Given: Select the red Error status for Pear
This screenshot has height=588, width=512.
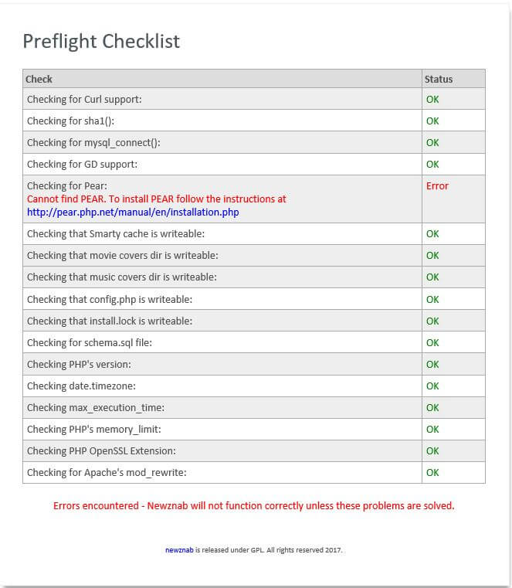Looking at the screenshot, I should [437, 185].
